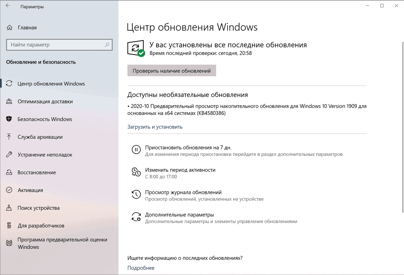The image size is (404, 275).
Task: Click the pause circle icon for updates
Action: [x=136, y=150]
